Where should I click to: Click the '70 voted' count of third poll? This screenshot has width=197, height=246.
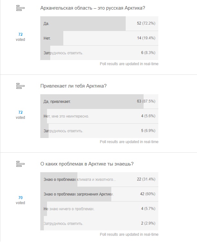click(20, 200)
